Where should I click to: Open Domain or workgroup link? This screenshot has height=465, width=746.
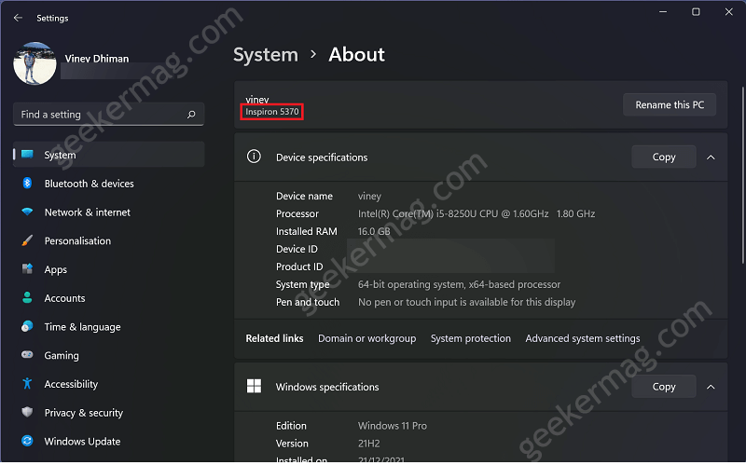click(366, 338)
